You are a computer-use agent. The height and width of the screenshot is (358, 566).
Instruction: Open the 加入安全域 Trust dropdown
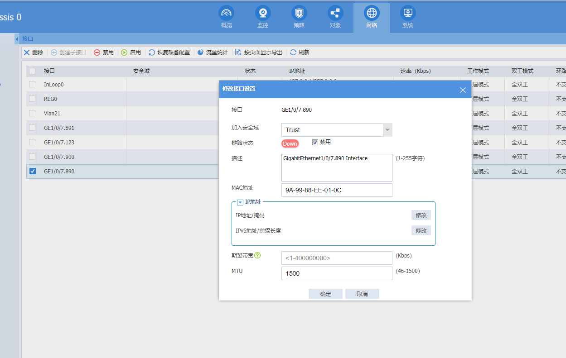(387, 130)
